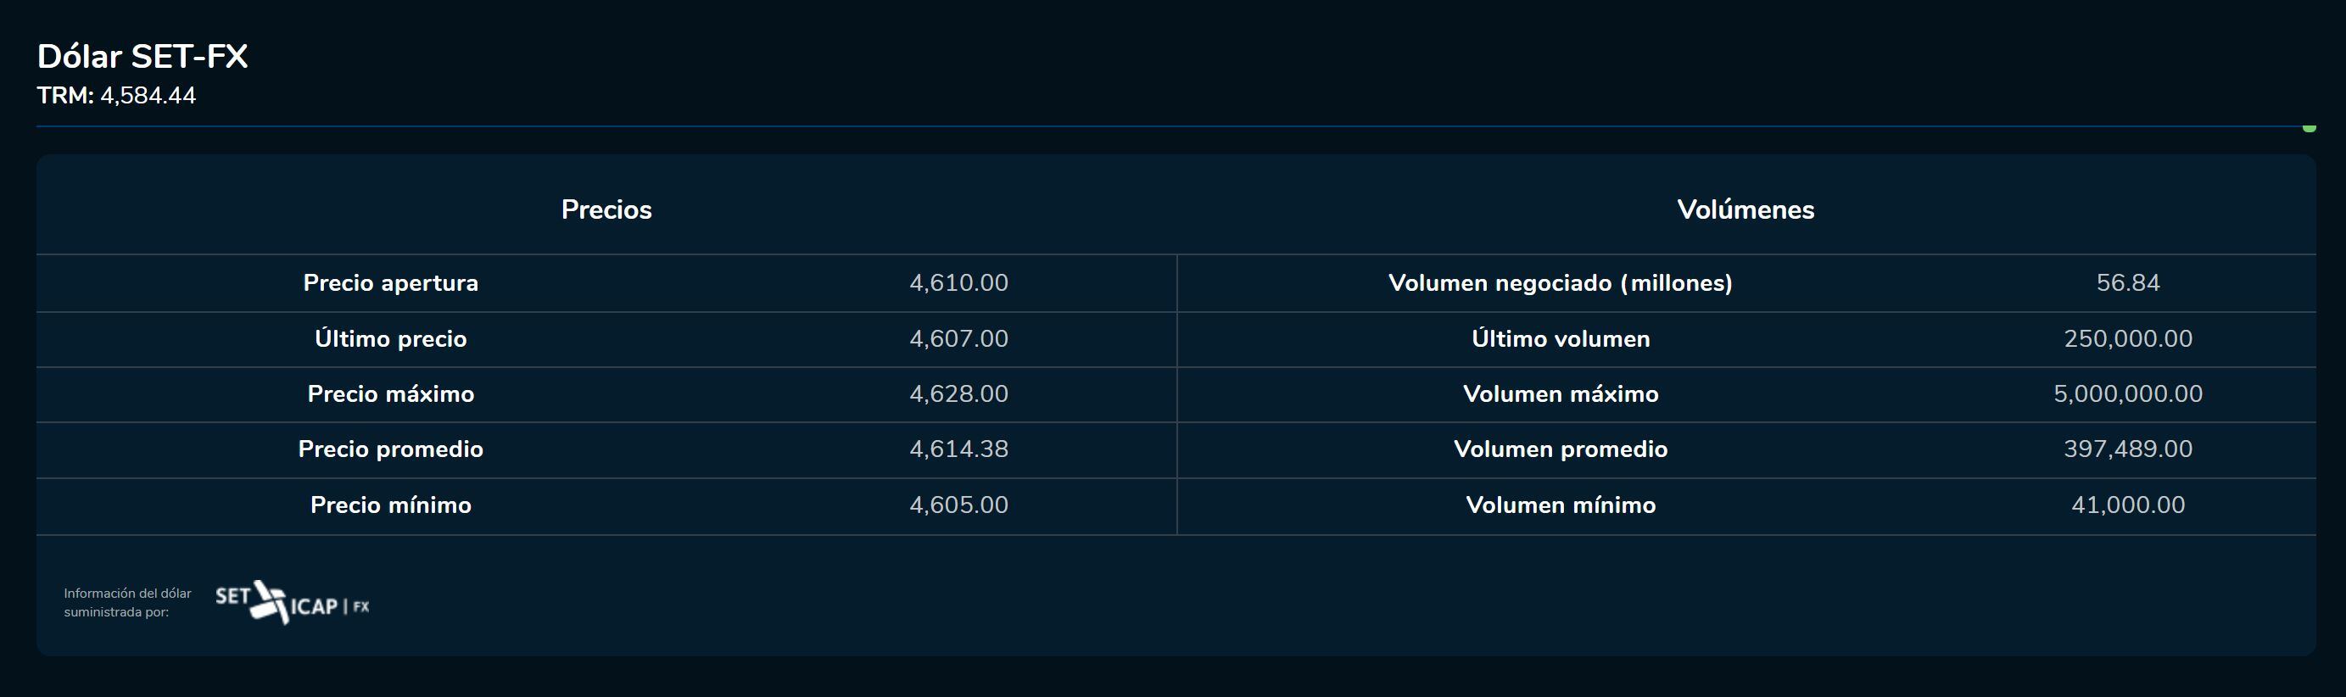Select the TRM 4,584.44 value

click(148, 96)
